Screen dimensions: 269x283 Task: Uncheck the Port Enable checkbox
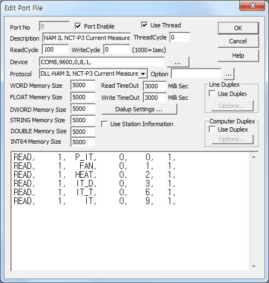coord(78,26)
